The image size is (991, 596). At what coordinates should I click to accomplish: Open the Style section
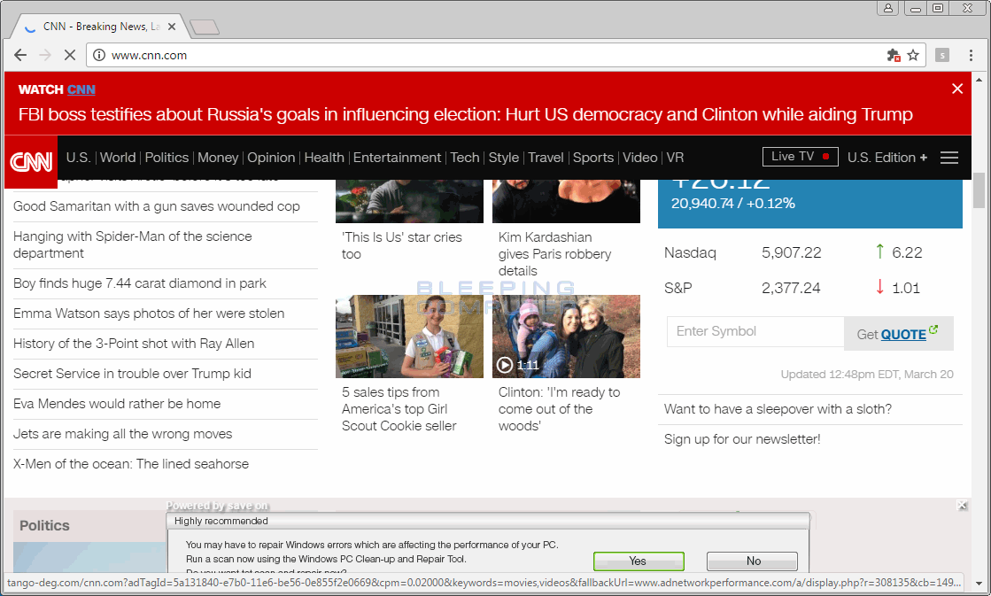(x=504, y=158)
